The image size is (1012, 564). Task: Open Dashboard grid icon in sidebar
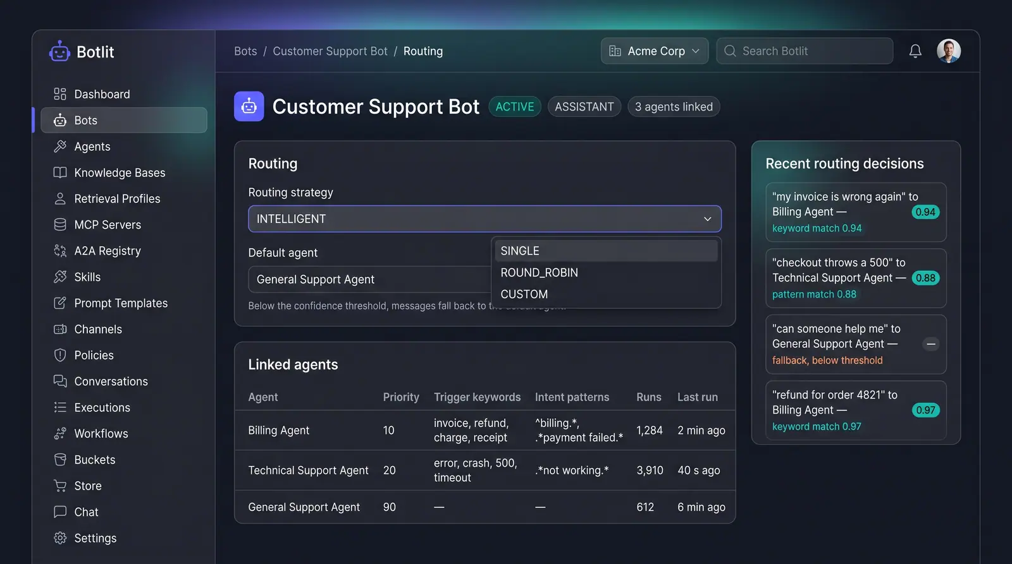[x=60, y=94]
